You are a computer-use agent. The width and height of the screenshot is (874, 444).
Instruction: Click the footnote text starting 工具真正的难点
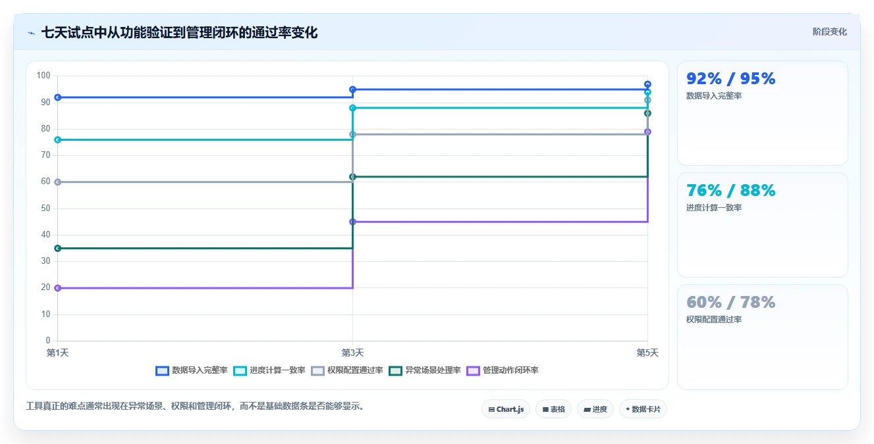[195, 407]
